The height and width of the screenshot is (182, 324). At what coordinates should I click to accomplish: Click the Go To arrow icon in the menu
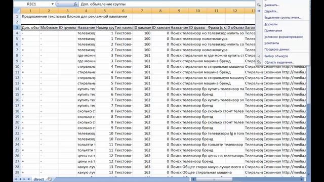[x=259, y=11]
